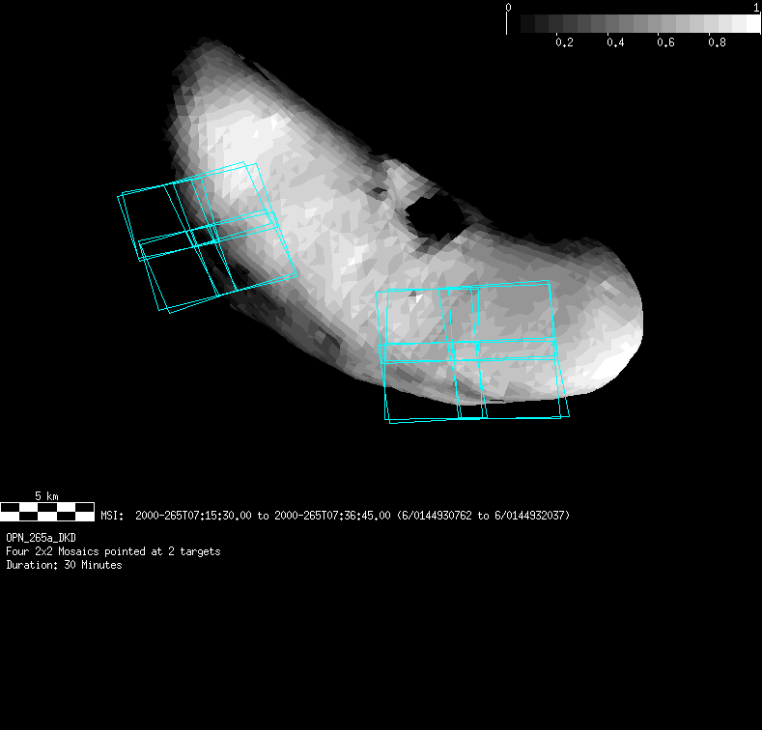
Task: Click the clock value 6/0144930762
Action: coord(437,516)
